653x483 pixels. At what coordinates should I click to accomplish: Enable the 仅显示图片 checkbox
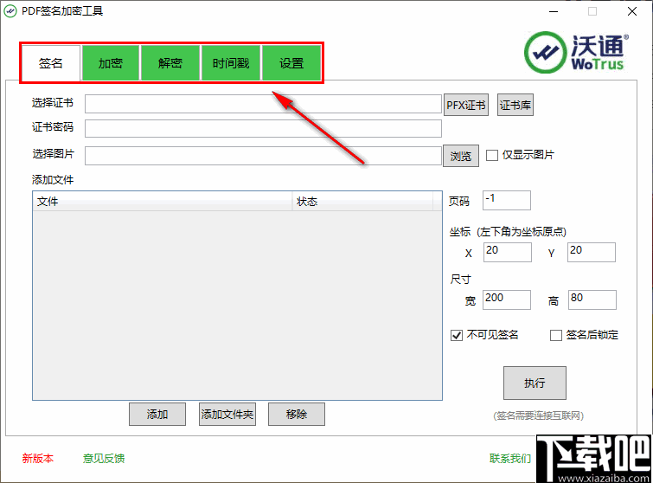coord(492,156)
